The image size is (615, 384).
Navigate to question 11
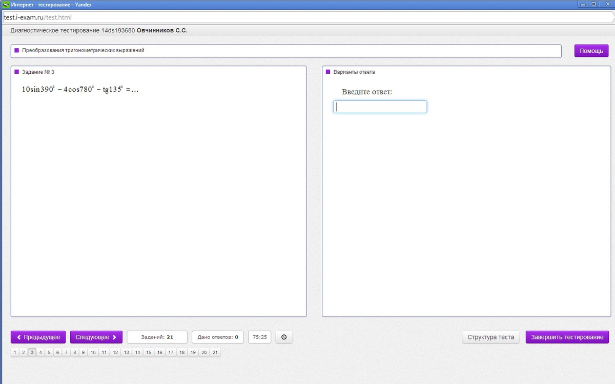pos(104,352)
